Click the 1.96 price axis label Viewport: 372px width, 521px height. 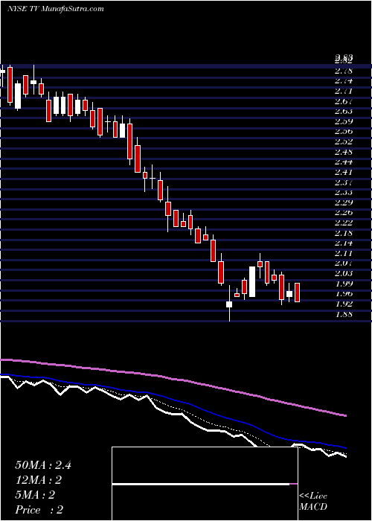(x=344, y=294)
